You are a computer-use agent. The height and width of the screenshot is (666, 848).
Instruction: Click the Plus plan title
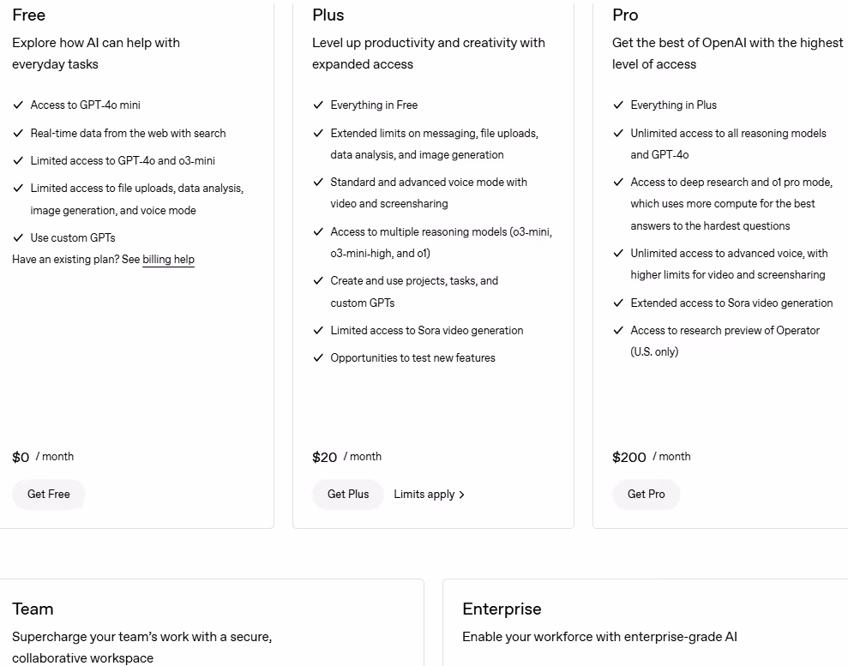coord(328,15)
